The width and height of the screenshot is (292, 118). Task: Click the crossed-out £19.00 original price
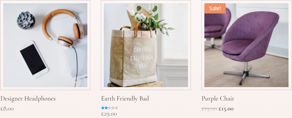[209, 109]
